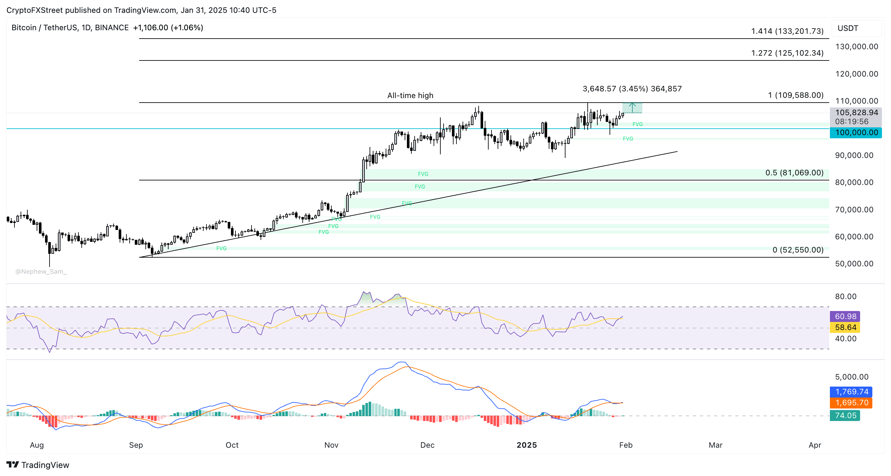
Task: Click the price change text +1,106.00 (+1.06%)
Action: 168,28
